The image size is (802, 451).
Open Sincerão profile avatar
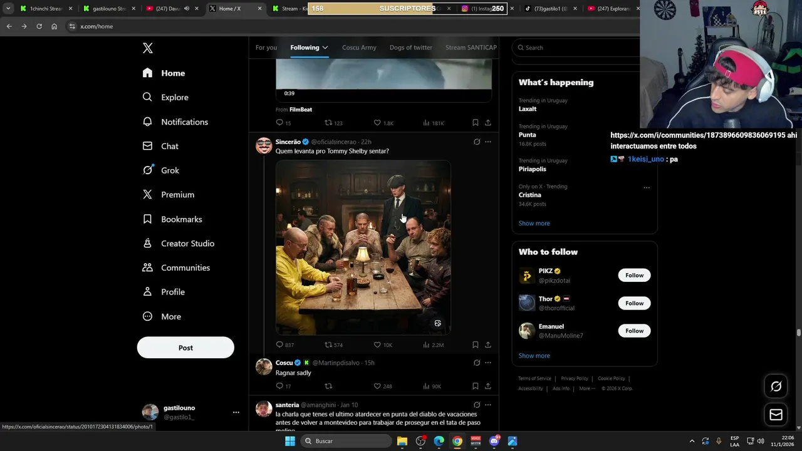264,145
